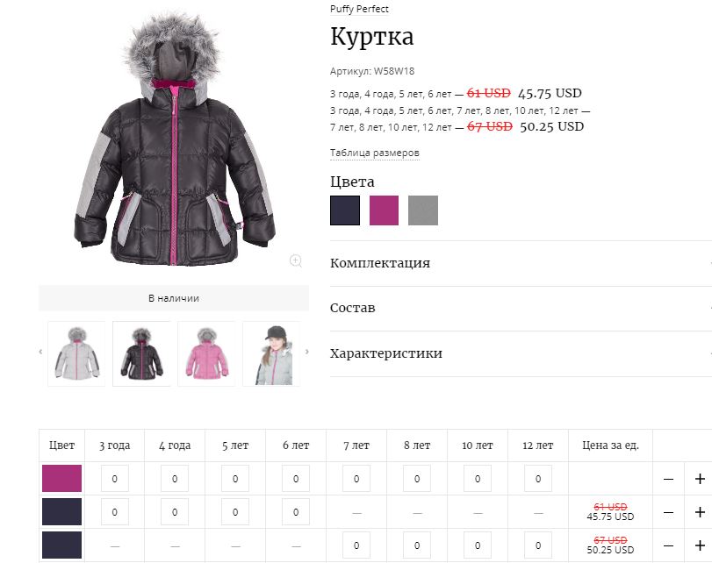Click the zoom magnifier icon on product image
The width and height of the screenshot is (712, 563).
[x=296, y=260]
